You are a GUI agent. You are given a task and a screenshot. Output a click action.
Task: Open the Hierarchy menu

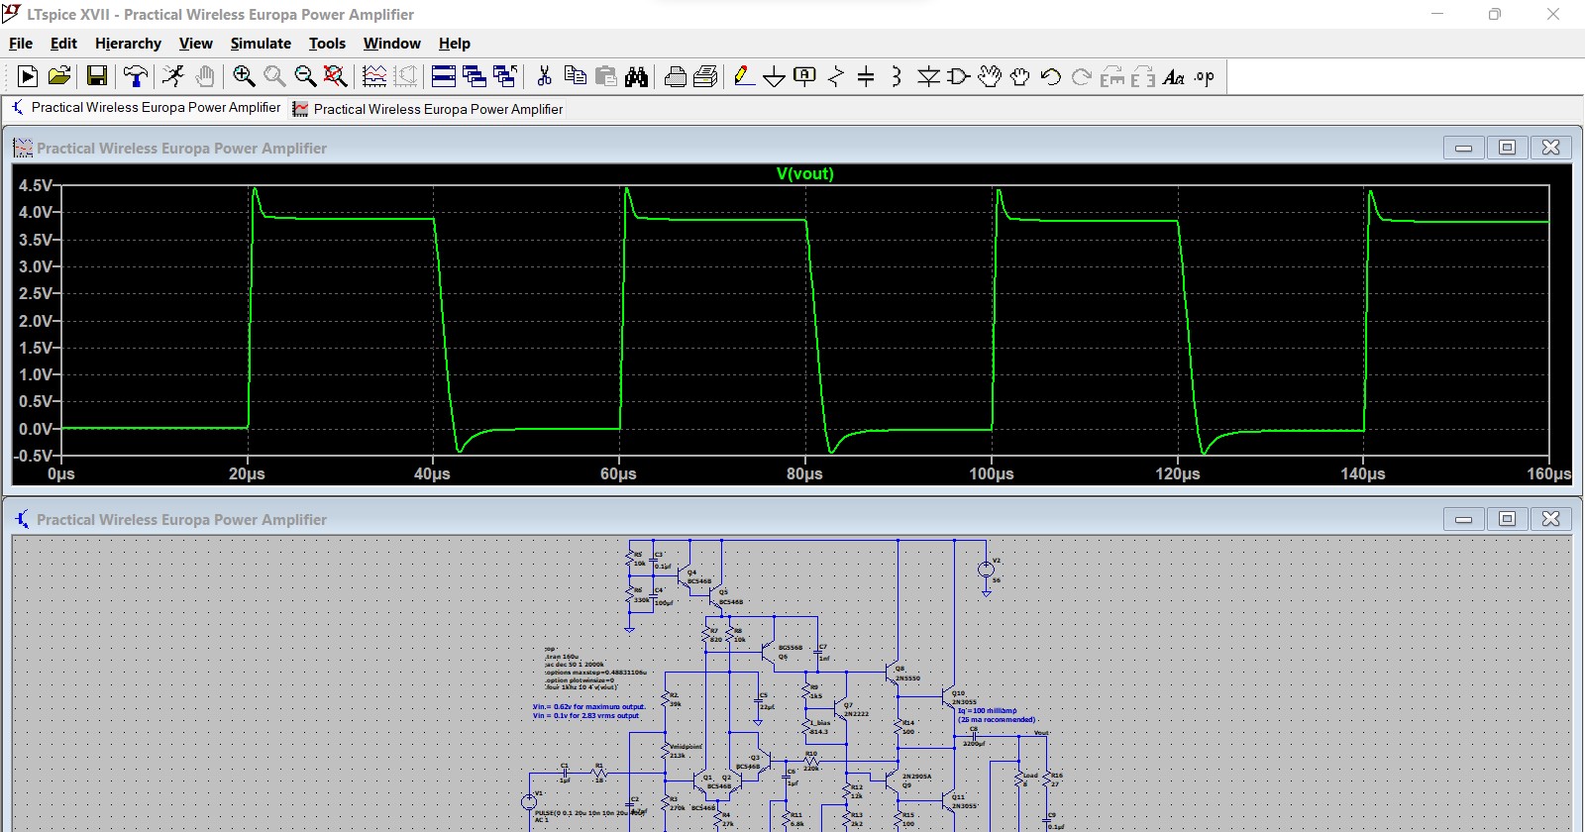coord(128,44)
